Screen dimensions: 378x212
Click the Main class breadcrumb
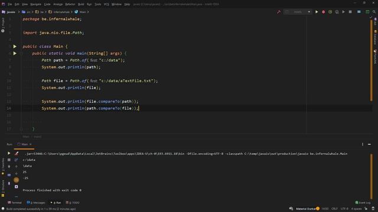[80, 12]
